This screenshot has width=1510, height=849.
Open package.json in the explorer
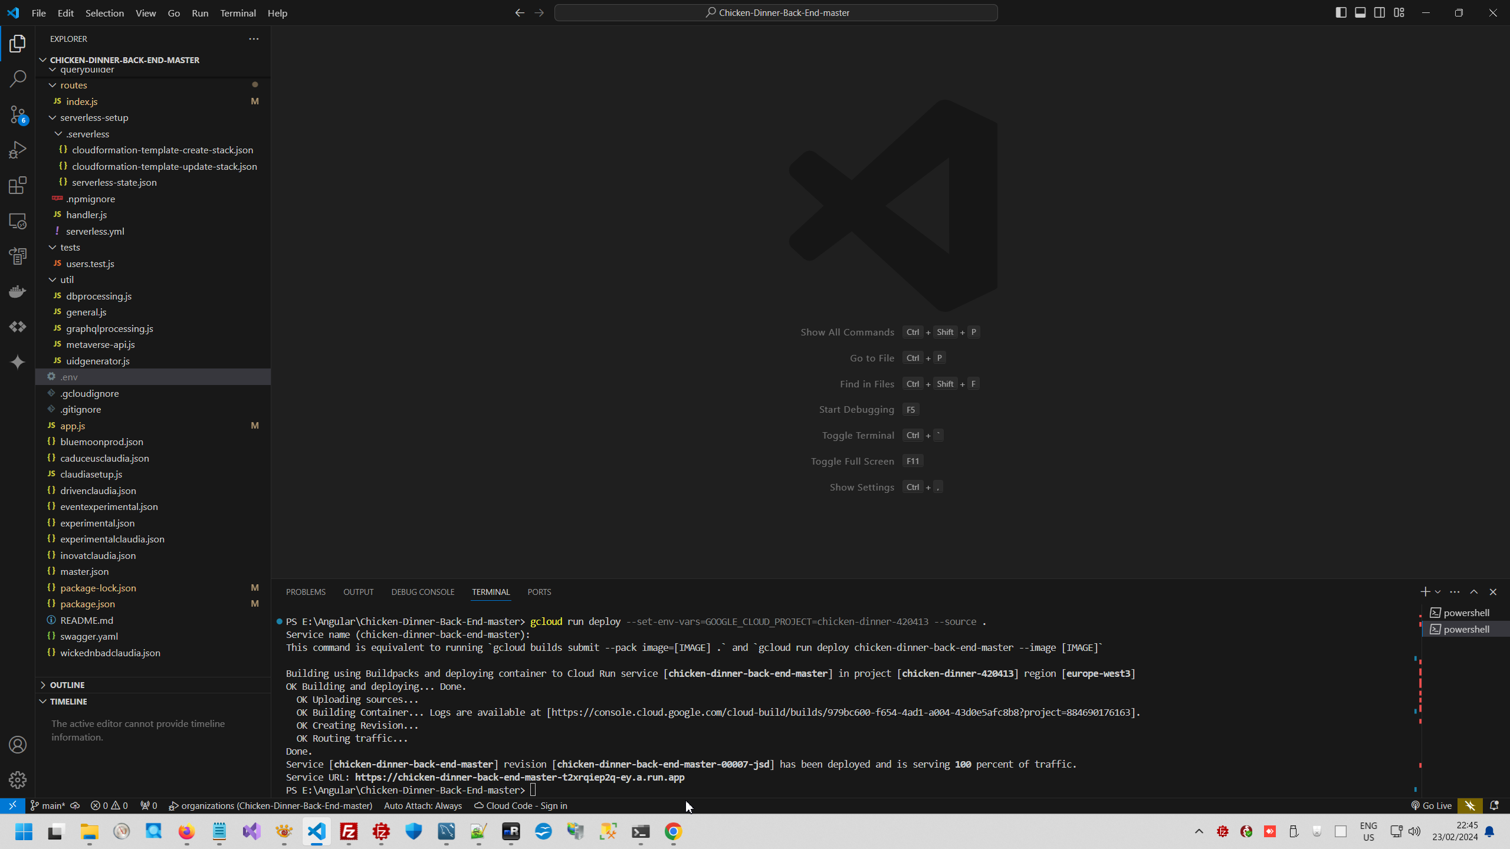click(x=87, y=604)
